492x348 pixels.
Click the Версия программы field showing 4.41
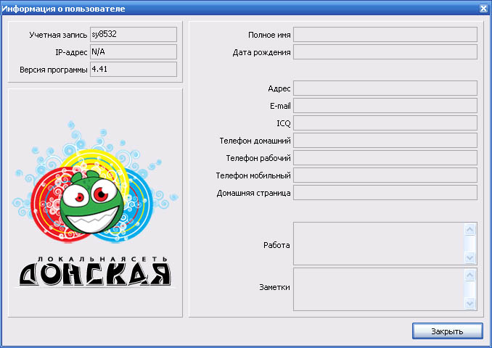(x=133, y=70)
